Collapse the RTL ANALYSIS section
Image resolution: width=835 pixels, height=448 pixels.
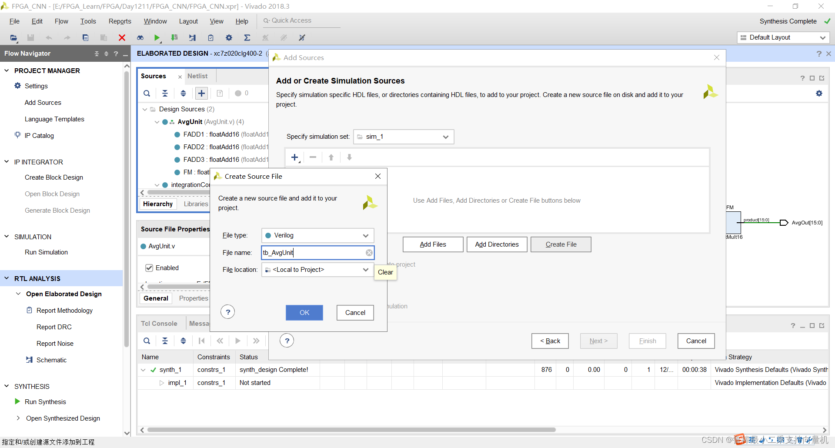click(7, 278)
